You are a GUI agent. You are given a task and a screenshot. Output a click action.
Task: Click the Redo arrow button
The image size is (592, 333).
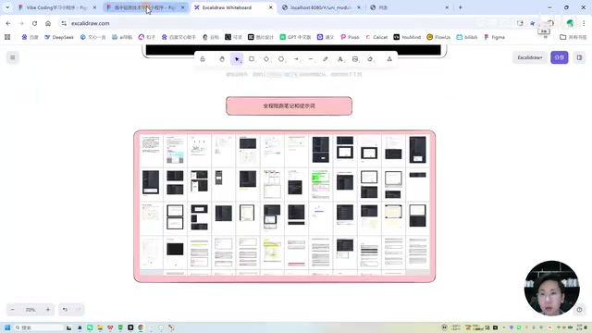point(79,310)
